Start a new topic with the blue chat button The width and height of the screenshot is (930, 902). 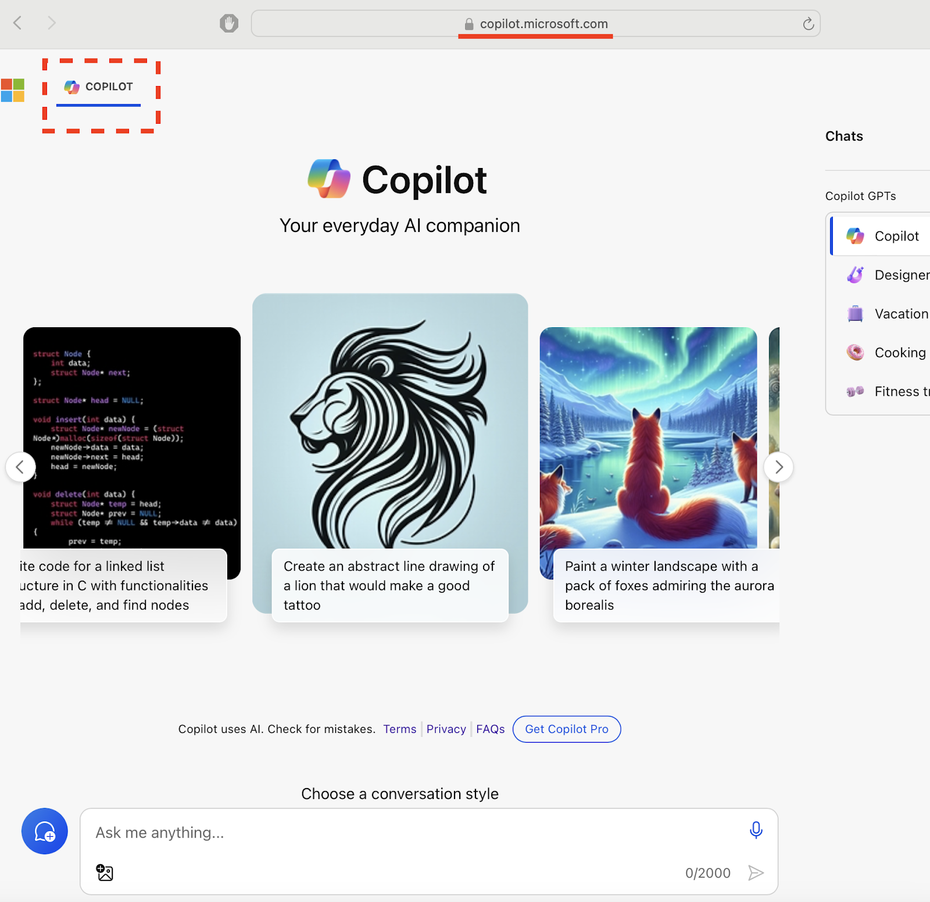coord(45,831)
